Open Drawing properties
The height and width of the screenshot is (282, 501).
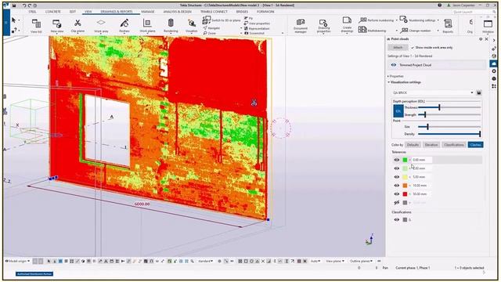point(323,26)
